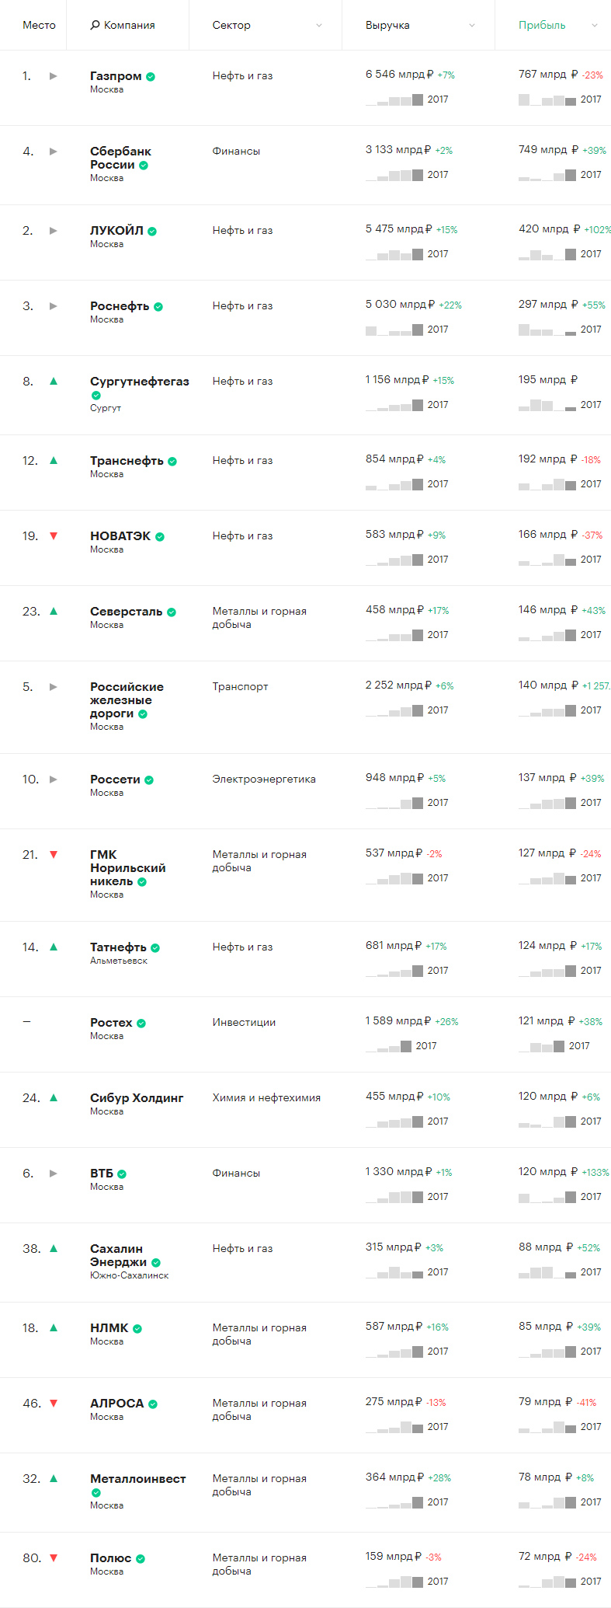This screenshot has height=1608, width=611.
Task: Click Газпром's green verified badge
Action: [151, 77]
